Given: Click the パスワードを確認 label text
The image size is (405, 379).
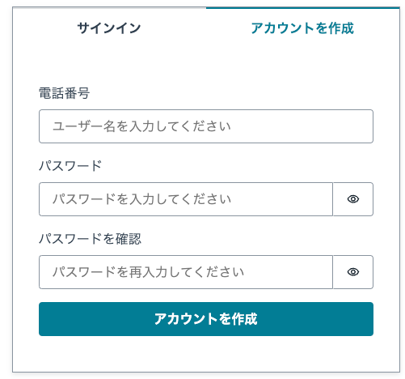Looking at the screenshot, I should click(x=90, y=239).
